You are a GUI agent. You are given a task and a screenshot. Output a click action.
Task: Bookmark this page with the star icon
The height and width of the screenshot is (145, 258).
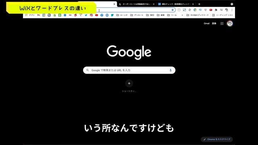[173, 10]
